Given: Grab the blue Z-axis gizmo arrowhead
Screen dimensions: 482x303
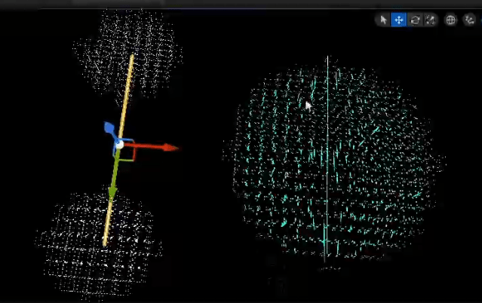Looking at the screenshot, I should pyautogui.click(x=108, y=128).
